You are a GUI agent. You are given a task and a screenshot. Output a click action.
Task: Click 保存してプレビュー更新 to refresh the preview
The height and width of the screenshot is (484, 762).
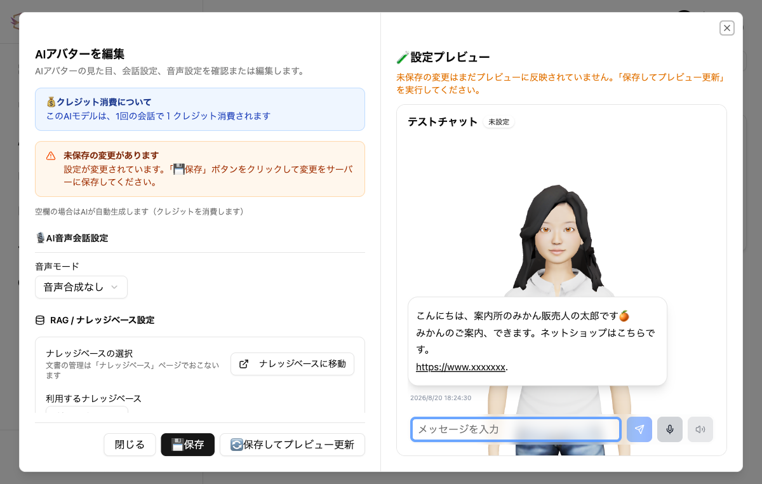click(292, 445)
